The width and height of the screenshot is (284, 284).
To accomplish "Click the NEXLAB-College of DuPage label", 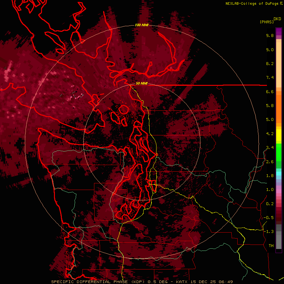I will click(252, 3).
